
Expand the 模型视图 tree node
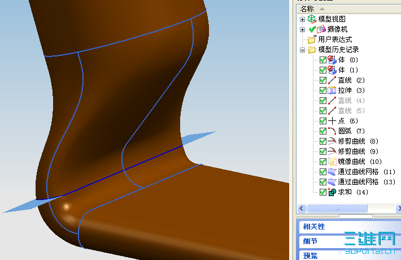pyautogui.click(x=302, y=19)
